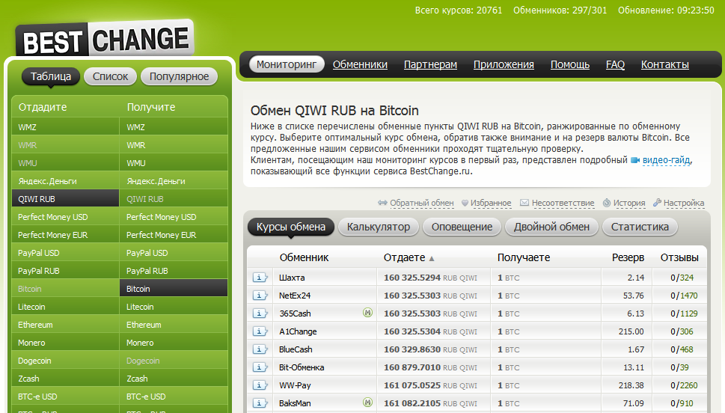Screen dimensions: 725x413
Task: Click exchanger name A1Change
Action: coord(298,331)
